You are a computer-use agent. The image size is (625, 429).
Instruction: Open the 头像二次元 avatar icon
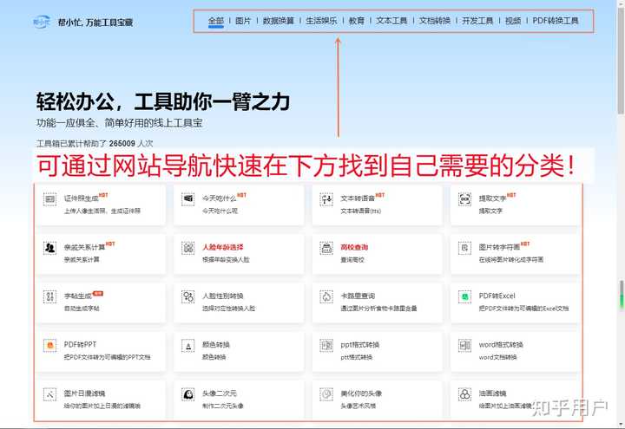coord(188,394)
